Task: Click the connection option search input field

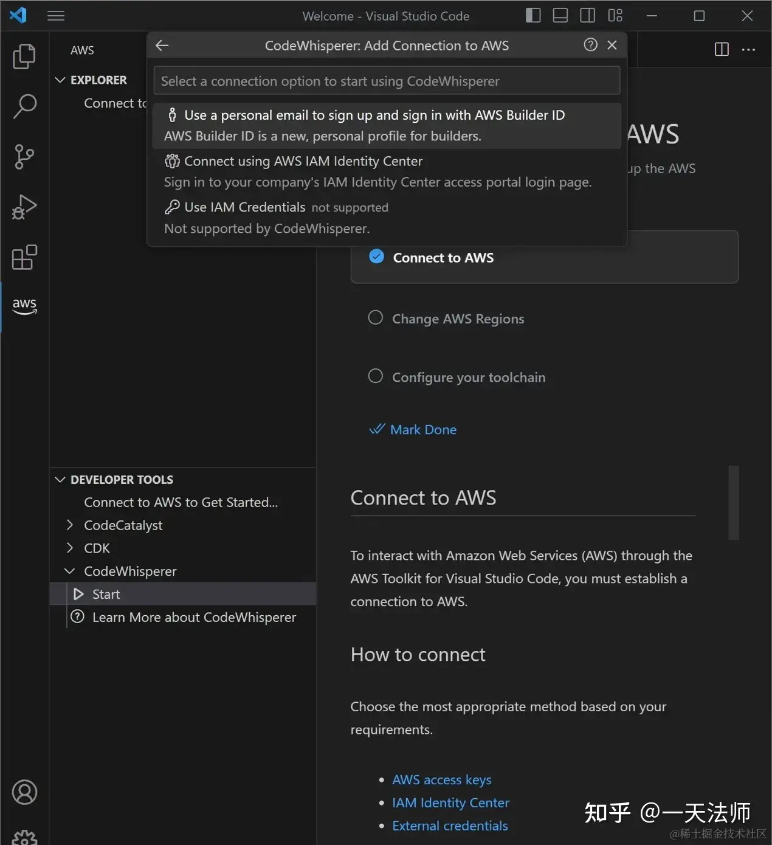Action: point(387,81)
